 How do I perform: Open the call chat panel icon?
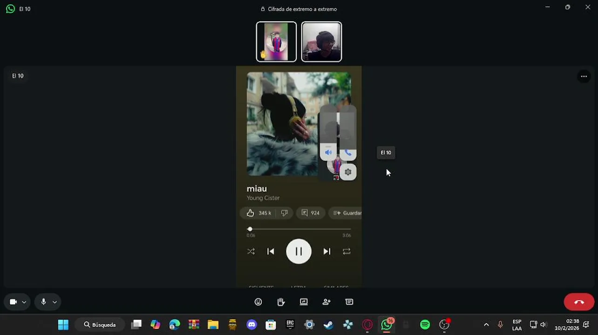coord(349,302)
